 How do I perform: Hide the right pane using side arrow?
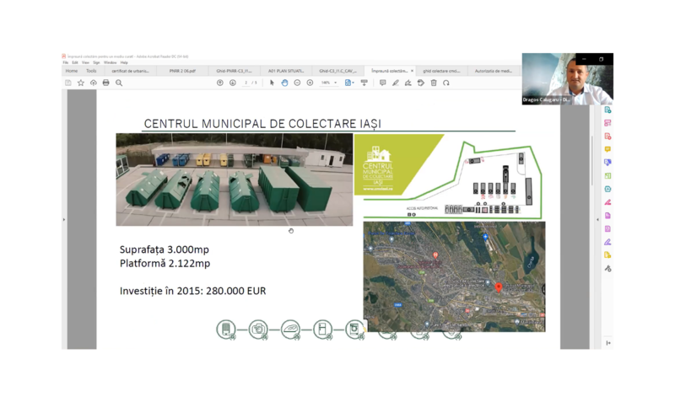(x=597, y=220)
